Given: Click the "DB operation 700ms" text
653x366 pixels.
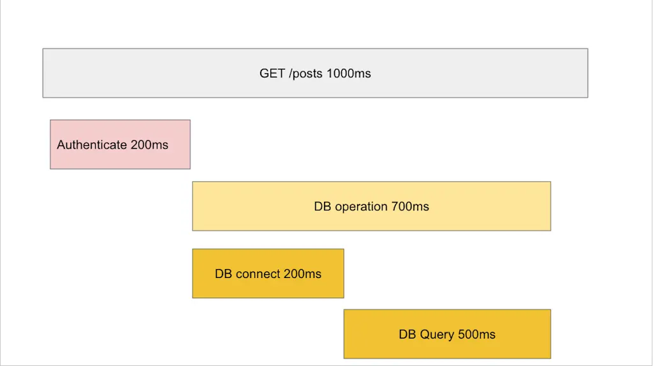Looking at the screenshot, I should [372, 207].
